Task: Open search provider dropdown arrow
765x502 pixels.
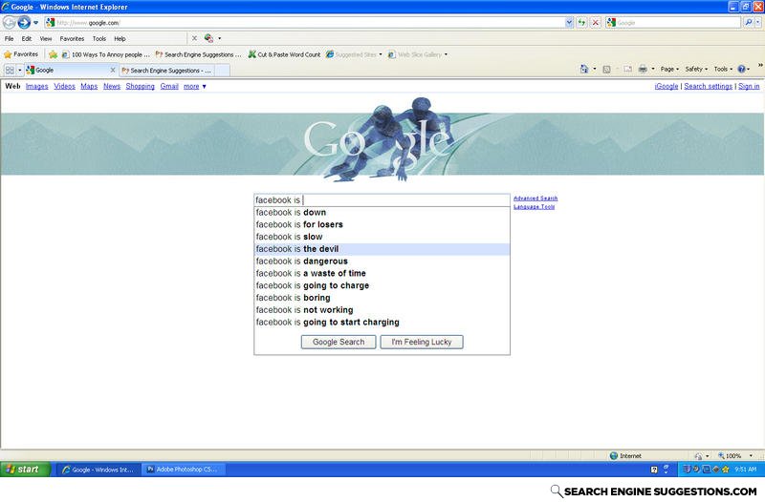Action: pyautogui.click(x=758, y=22)
